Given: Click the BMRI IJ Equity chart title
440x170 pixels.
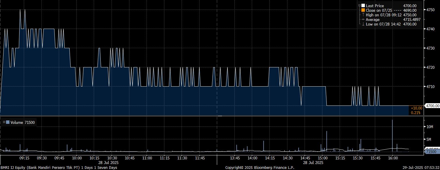Looking at the screenshot, I should click(x=59, y=167).
